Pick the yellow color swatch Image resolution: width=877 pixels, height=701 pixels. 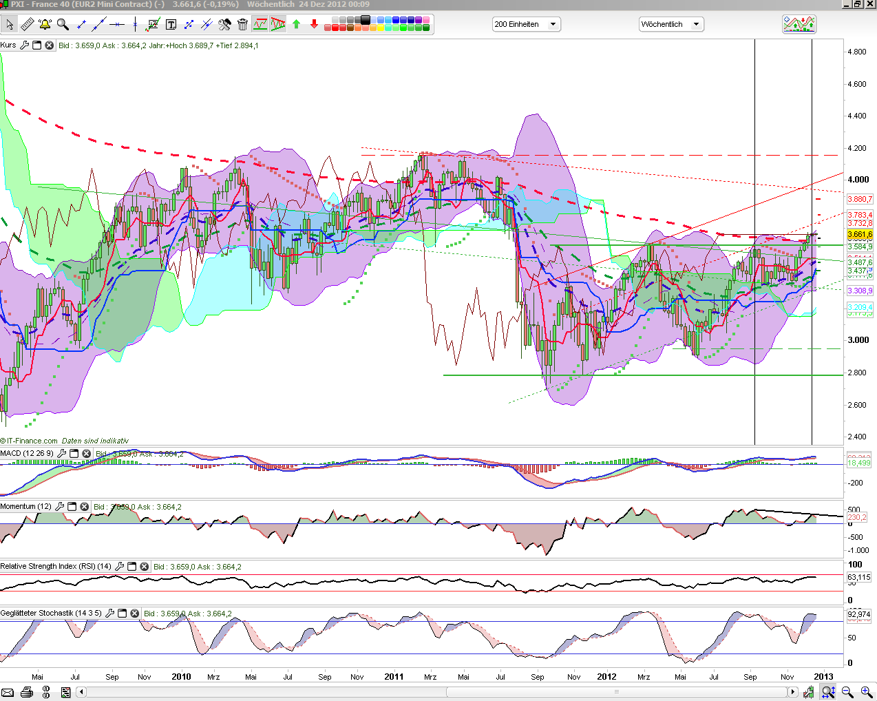tap(381, 28)
